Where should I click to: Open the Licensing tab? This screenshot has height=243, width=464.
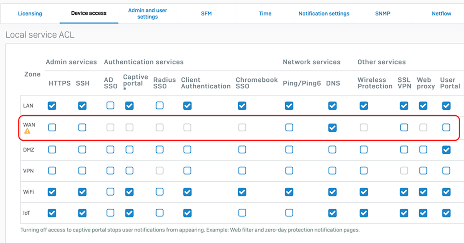(x=30, y=13)
